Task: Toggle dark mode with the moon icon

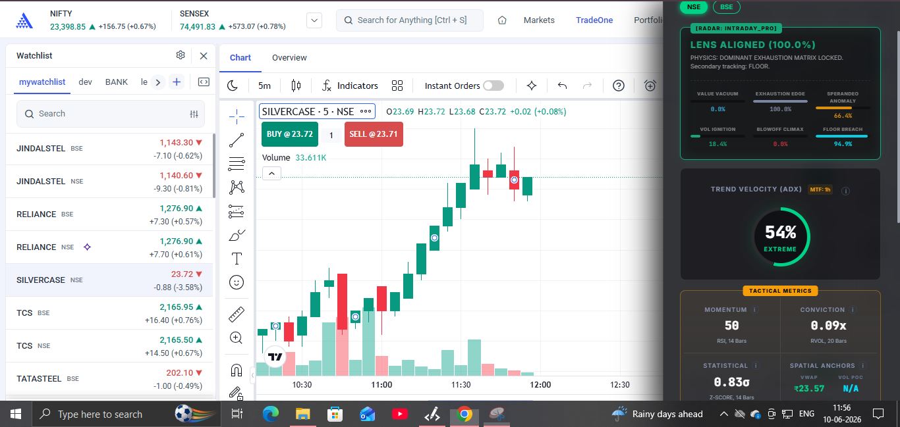Action: click(x=233, y=86)
